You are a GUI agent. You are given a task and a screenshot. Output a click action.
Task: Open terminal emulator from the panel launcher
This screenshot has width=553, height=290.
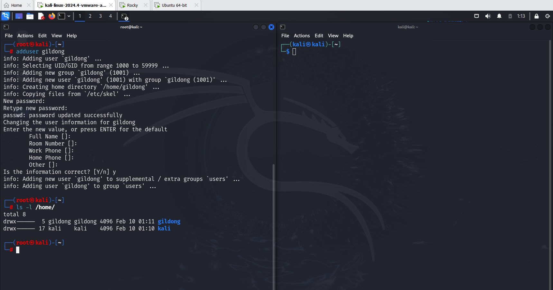[61, 16]
